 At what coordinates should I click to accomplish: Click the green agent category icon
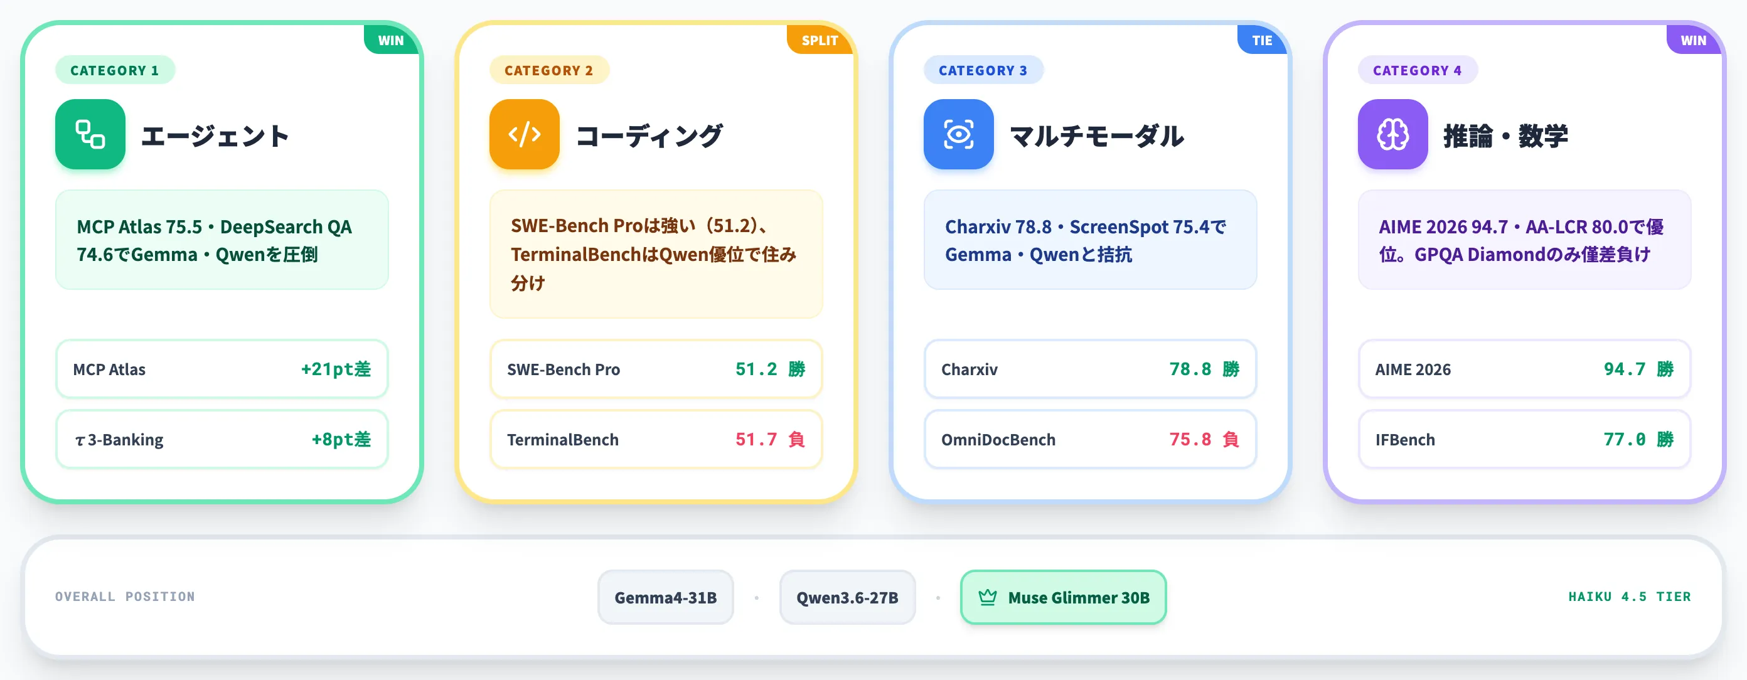point(90,134)
